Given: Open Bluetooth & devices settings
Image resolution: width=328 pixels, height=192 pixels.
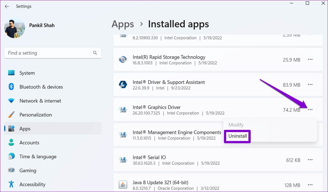Looking at the screenshot, I should tap(41, 87).
